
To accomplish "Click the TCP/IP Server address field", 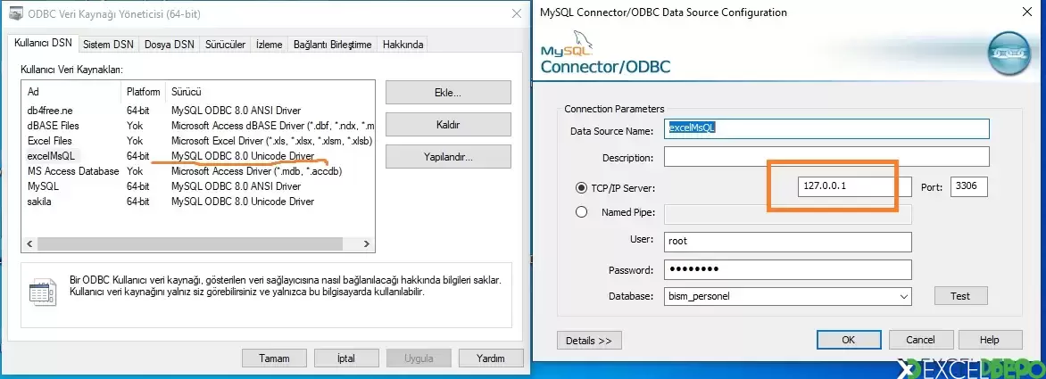I will pyautogui.click(x=854, y=186).
